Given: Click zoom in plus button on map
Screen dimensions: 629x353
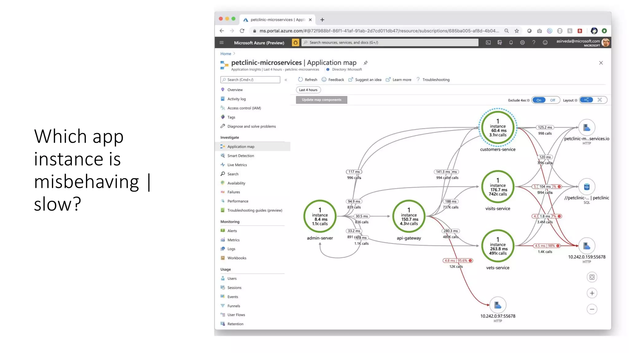Looking at the screenshot, I should pos(592,293).
